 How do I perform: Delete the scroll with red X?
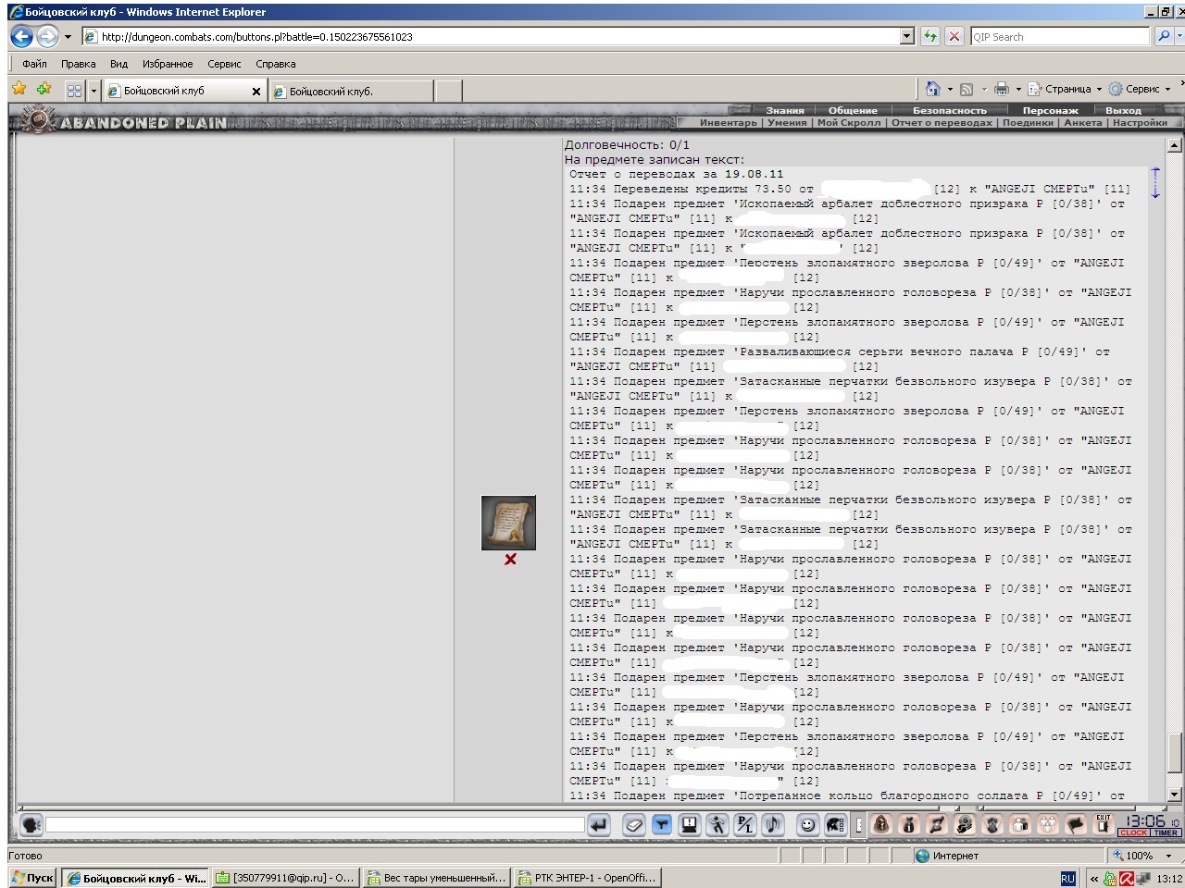click(x=510, y=560)
